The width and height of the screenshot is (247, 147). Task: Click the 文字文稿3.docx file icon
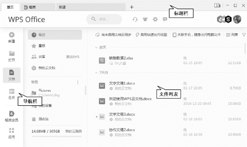pos(102,117)
